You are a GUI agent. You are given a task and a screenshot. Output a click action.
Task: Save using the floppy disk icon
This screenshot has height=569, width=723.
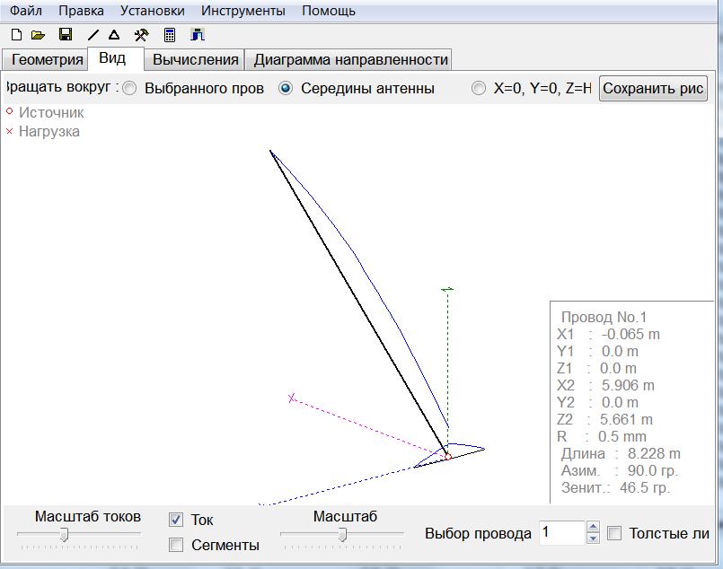click(66, 35)
